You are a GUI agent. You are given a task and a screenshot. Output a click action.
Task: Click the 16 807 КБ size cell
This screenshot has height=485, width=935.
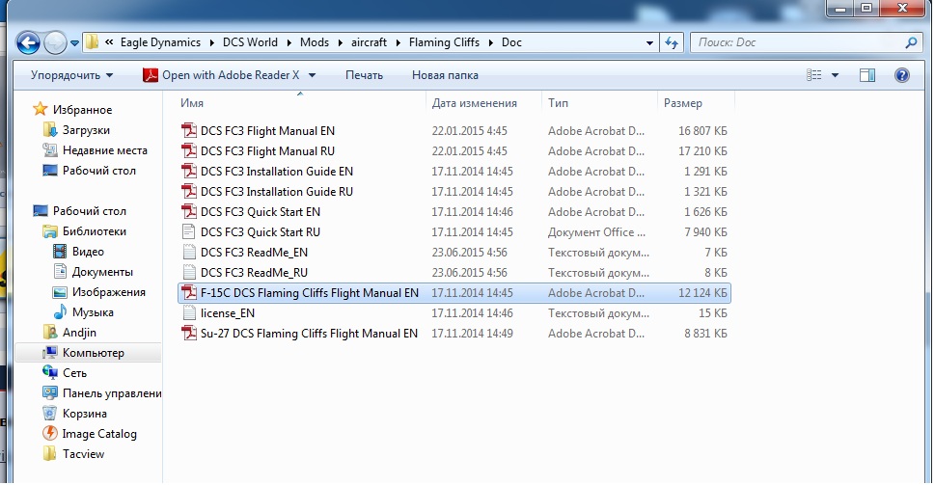click(x=702, y=130)
